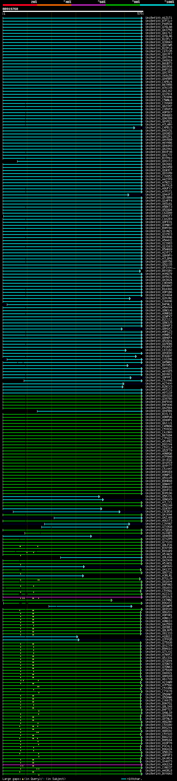
Task: Open hit UniRef100_B8YGR0
Action: point(158,271)
